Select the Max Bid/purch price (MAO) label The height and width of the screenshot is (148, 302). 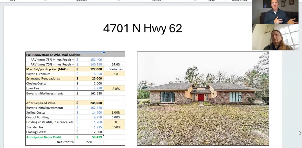47,69
